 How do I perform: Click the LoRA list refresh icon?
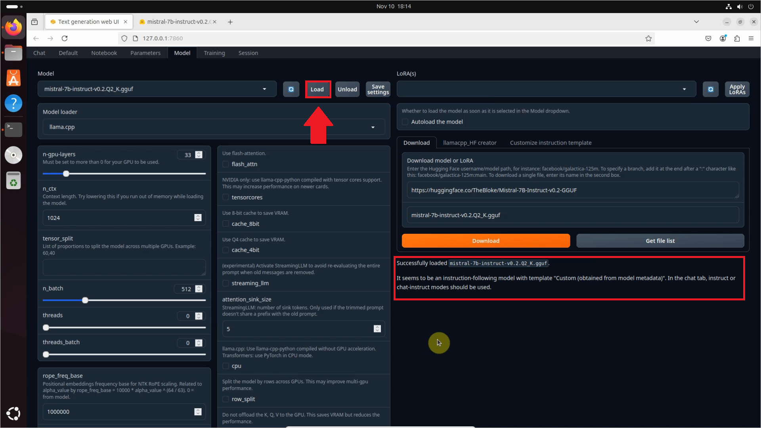[x=710, y=89]
